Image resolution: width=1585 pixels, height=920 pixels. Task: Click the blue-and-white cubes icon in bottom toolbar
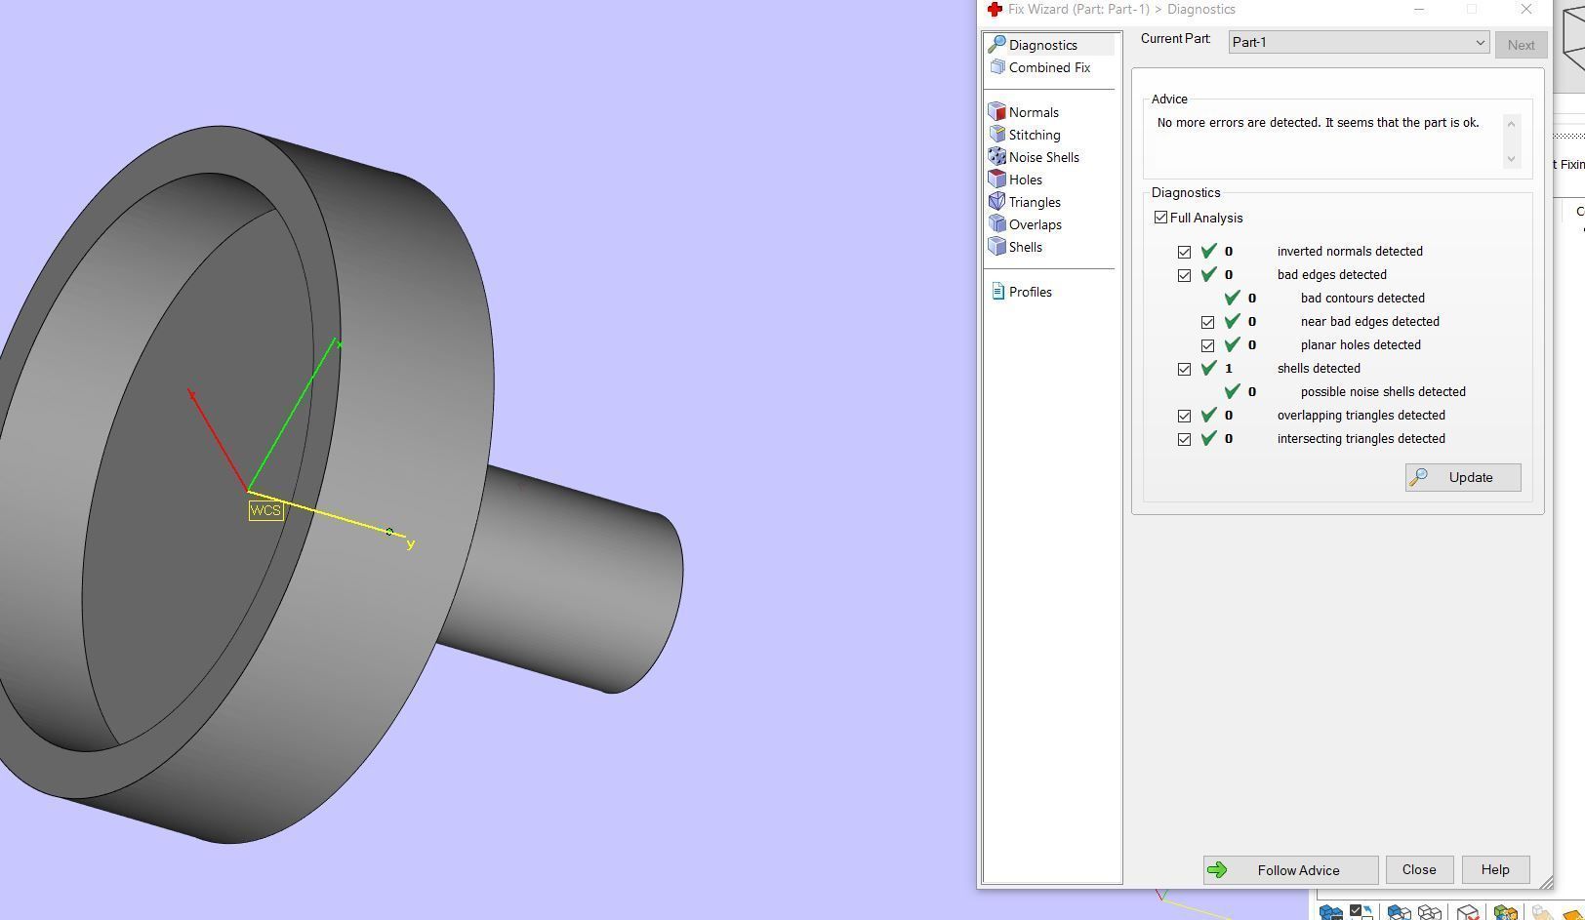point(1399,913)
